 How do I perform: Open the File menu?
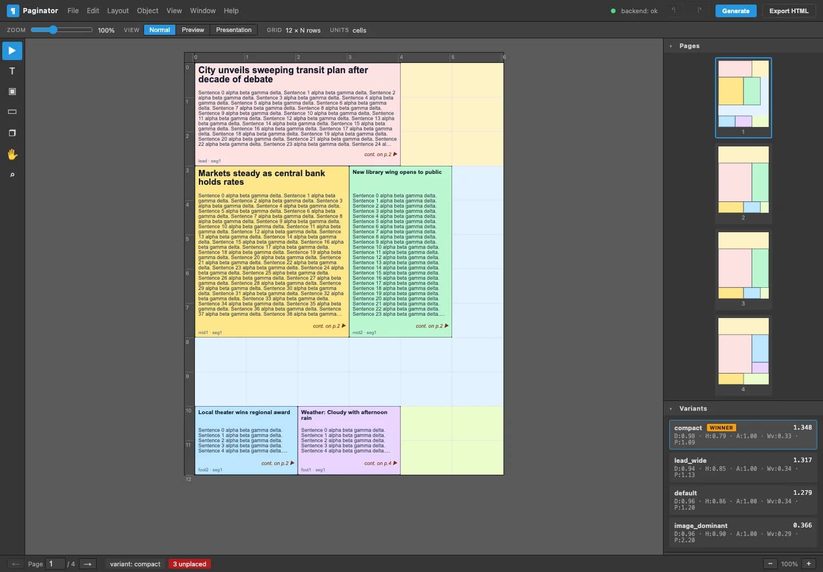coord(73,11)
